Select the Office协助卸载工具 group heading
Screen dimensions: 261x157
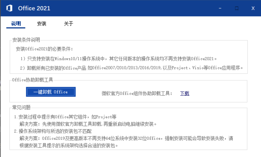[x=32, y=80]
